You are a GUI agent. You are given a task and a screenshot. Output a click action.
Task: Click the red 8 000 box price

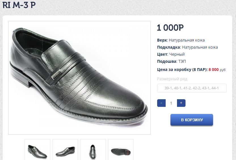(x=213, y=70)
